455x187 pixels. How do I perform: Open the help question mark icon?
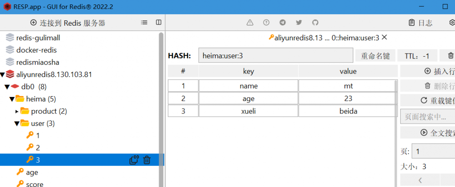coord(266,23)
